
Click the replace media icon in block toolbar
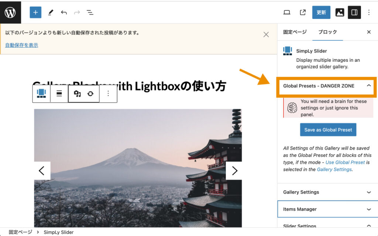(78, 93)
